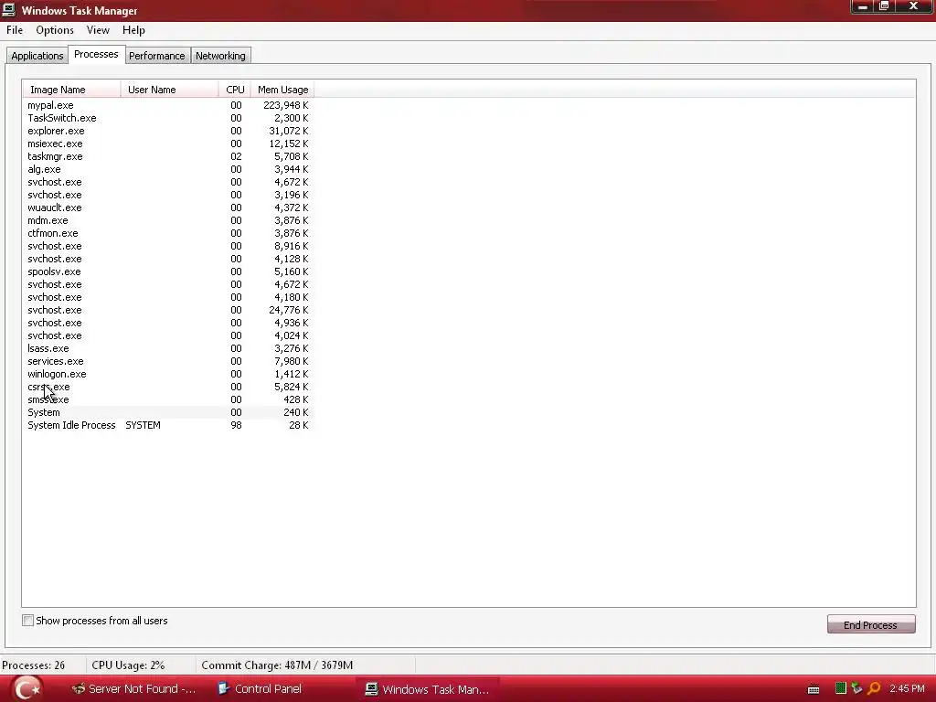The image size is (936, 702).
Task: Click the Safely Remove Hardware tray icon
Action: coord(856,688)
